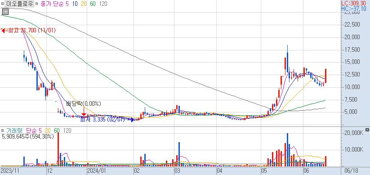Viewport: 370px width, 175px height.
Task: Open the data table grid icon
Action: pos(5,12)
